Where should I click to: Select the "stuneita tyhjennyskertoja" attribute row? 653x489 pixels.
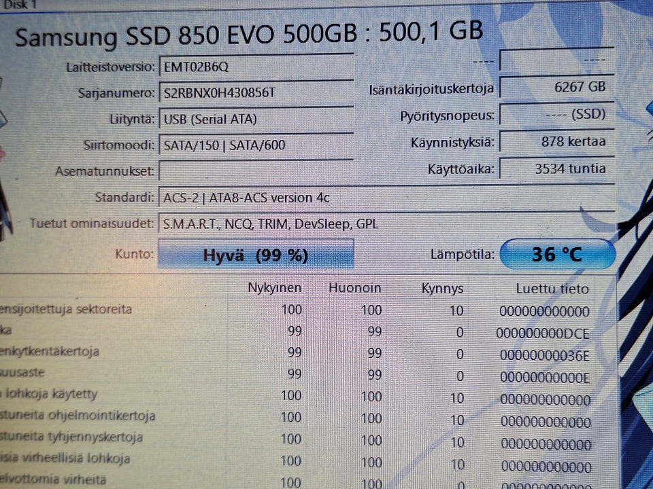click(x=295, y=440)
